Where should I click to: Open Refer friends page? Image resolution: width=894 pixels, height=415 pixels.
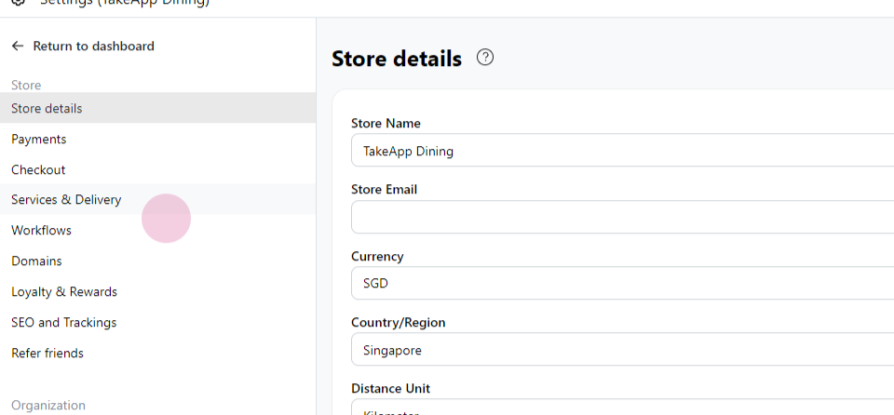point(158,353)
